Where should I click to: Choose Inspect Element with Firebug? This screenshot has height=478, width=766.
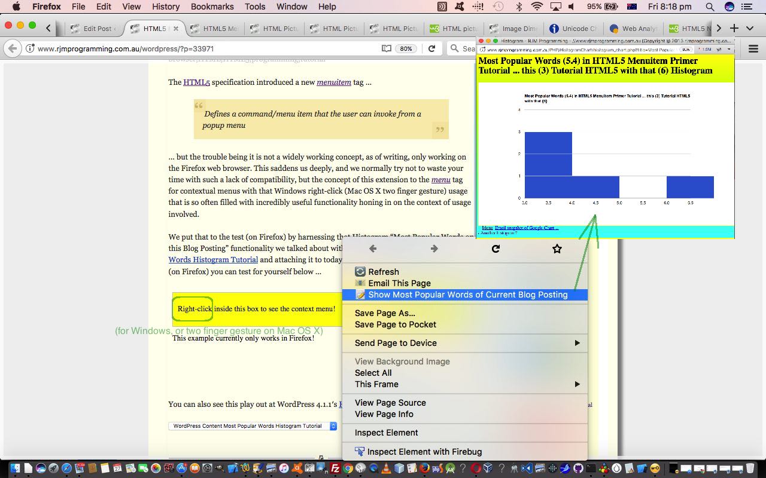click(464, 452)
